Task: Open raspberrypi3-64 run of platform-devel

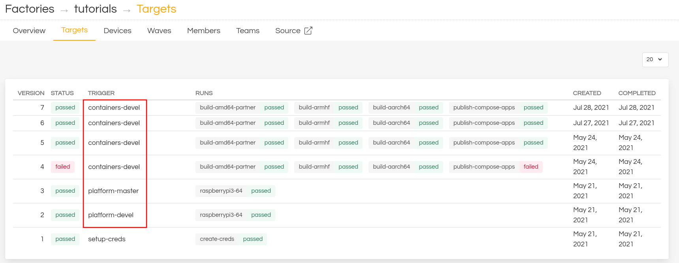Action: coord(235,215)
